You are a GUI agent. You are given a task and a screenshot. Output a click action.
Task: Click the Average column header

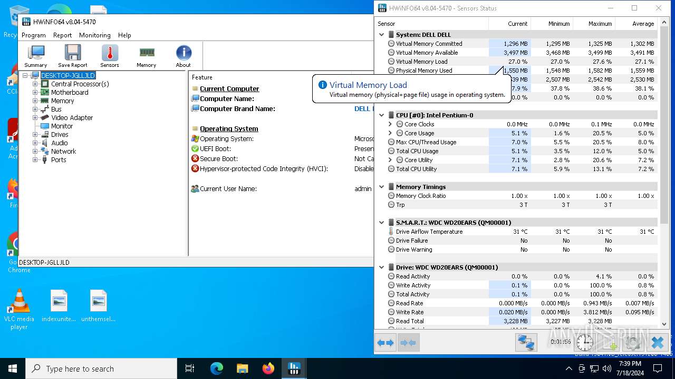coord(637,24)
